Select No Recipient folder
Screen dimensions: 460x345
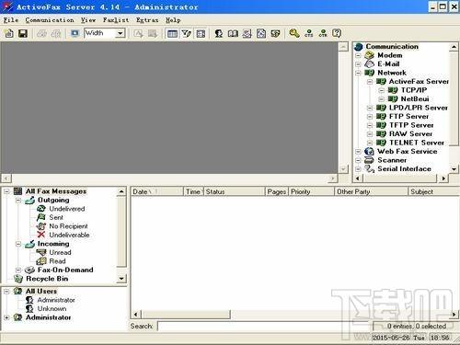coord(68,226)
